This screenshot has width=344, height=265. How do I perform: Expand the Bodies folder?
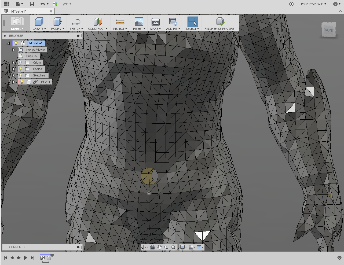[x=13, y=69]
